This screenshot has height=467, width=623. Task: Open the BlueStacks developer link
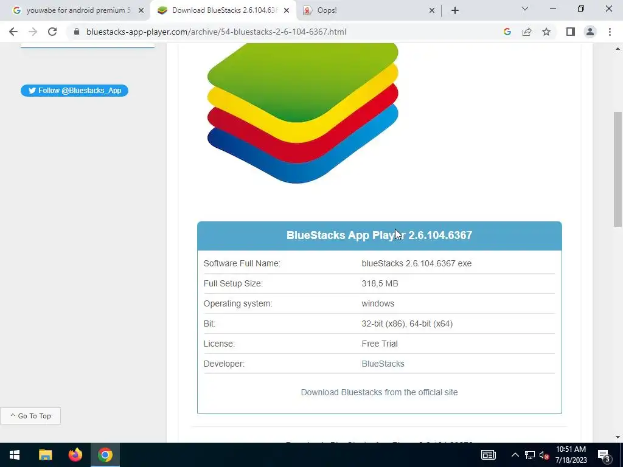[x=383, y=364]
